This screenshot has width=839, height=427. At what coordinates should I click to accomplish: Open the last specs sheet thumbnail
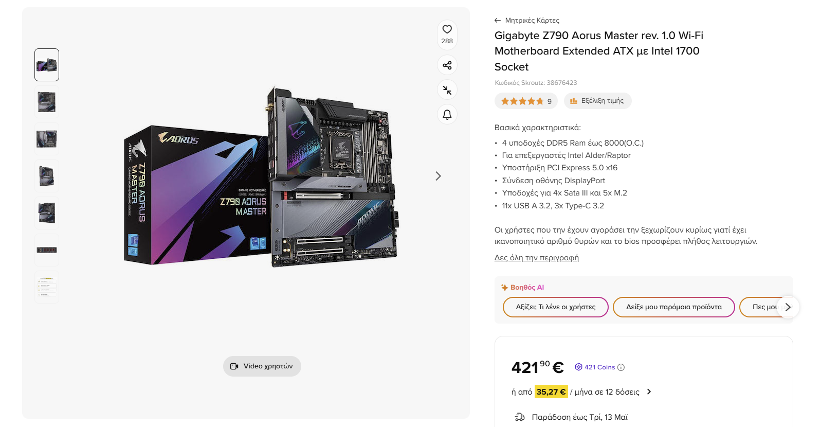coord(47,287)
